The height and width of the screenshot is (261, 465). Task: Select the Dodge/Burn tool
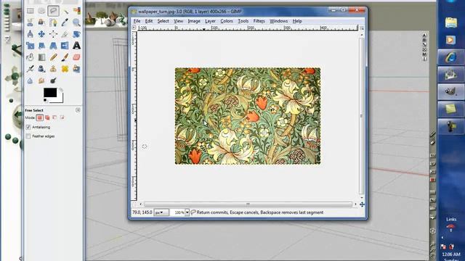53,80
